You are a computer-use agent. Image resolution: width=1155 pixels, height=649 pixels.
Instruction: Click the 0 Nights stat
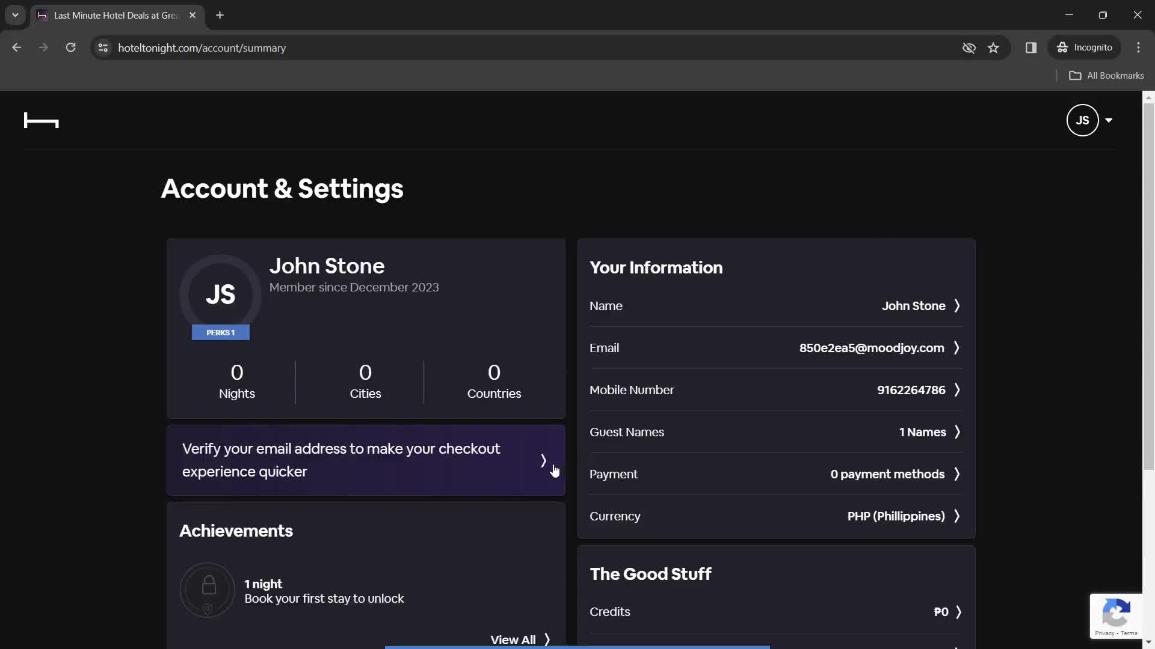pos(237,382)
